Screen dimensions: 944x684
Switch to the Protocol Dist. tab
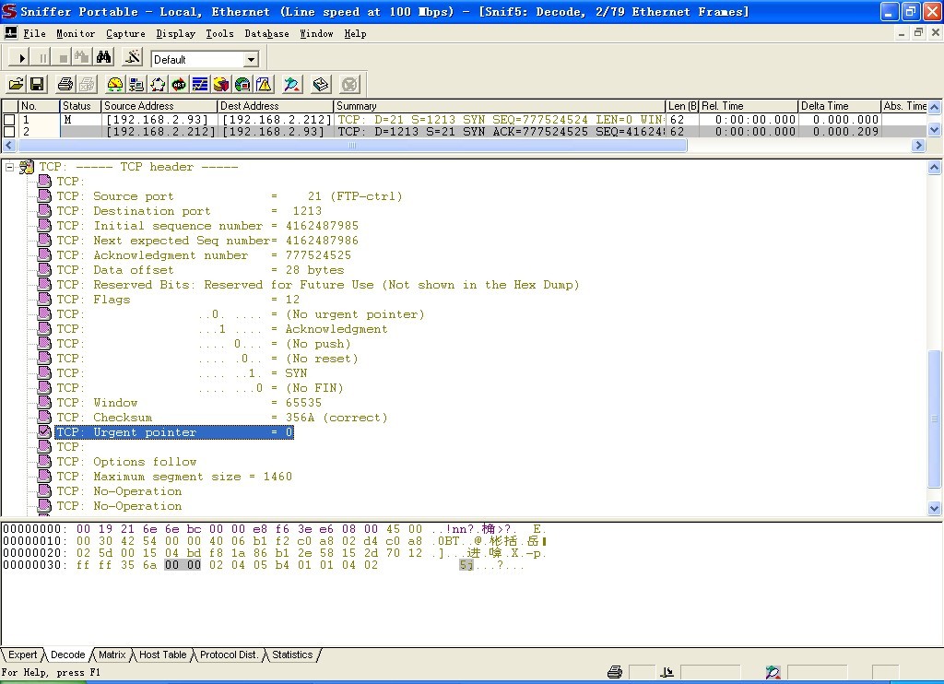point(229,655)
